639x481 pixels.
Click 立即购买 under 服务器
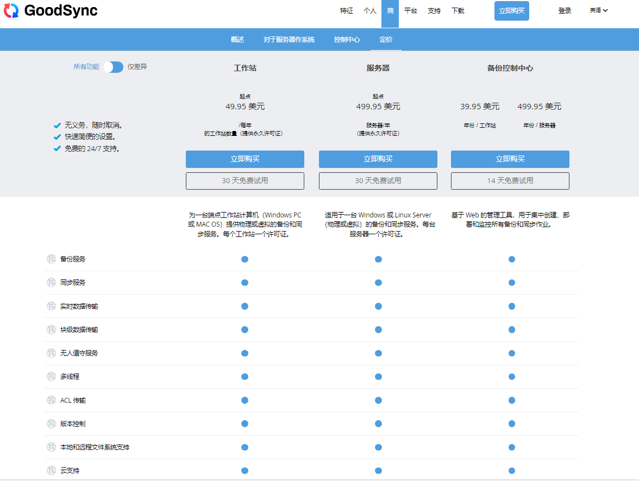[378, 159]
